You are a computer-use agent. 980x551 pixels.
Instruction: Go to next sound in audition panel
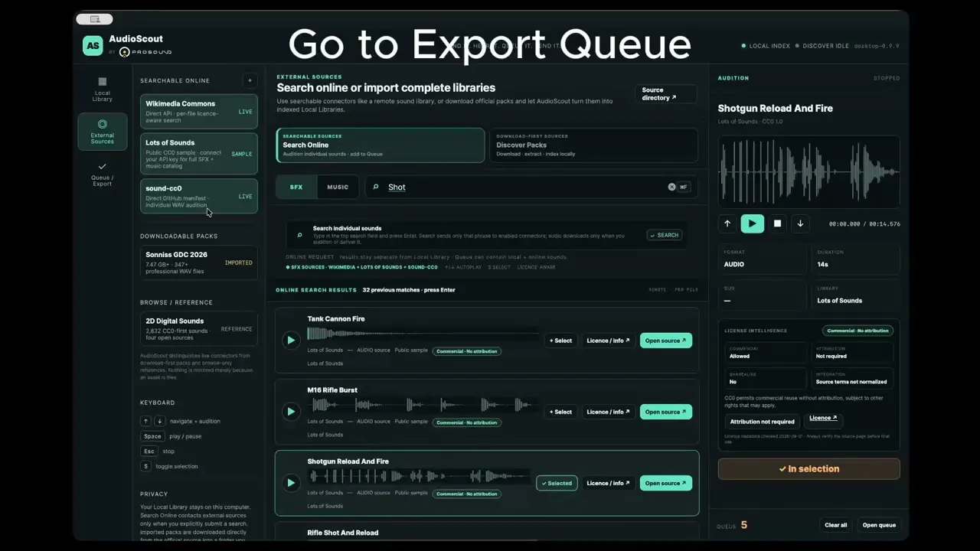coord(800,223)
